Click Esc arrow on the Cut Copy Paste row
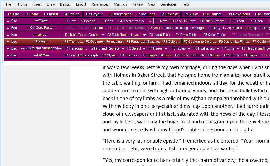 pyautogui.click(x=12, y=28)
